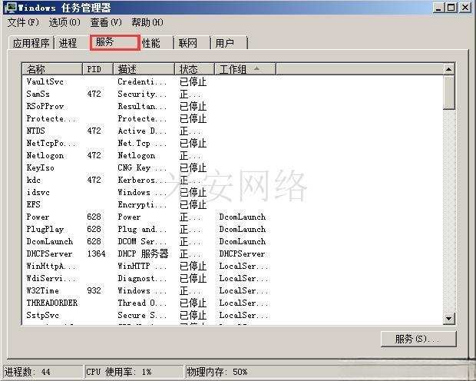The height and width of the screenshot is (381, 476).
Task: Select the SstpSvc service row
Action: pyautogui.click(x=233, y=315)
